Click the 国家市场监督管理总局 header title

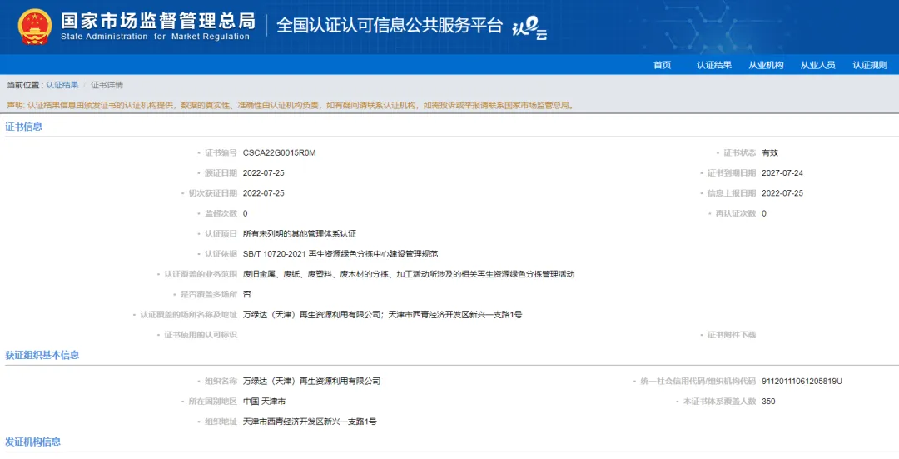point(157,21)
